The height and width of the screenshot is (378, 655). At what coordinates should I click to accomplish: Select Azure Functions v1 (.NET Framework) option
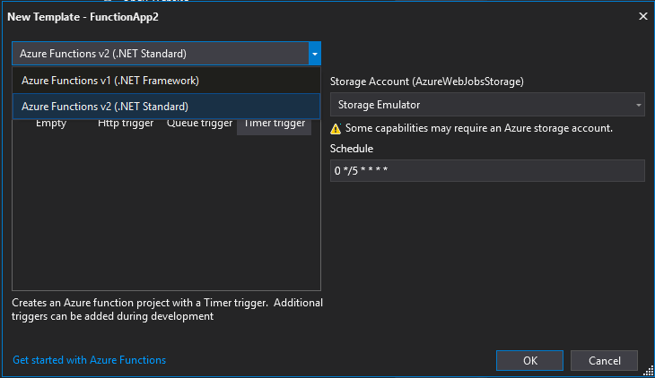point(166,81)
